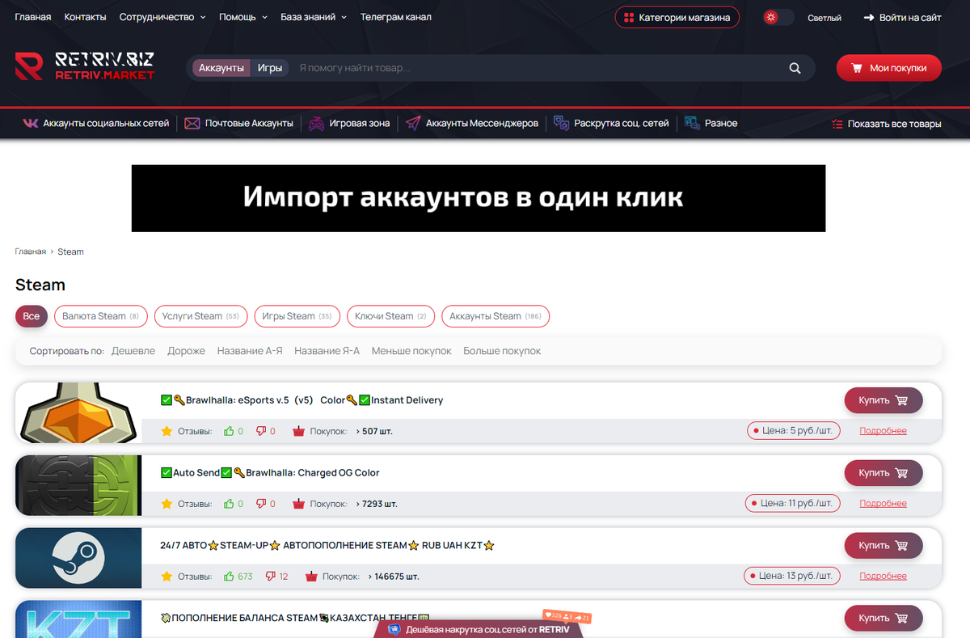The height and width of the screenshot is (638, 970).
Task: Open Дешёвая накрутка соц.сетей от RETRIV banner
Action: pos(479,629)
